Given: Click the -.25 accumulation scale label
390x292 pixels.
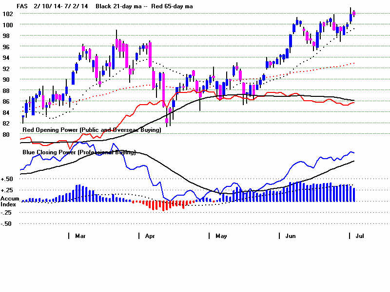Looking at the screenshot, I should 6,213.
